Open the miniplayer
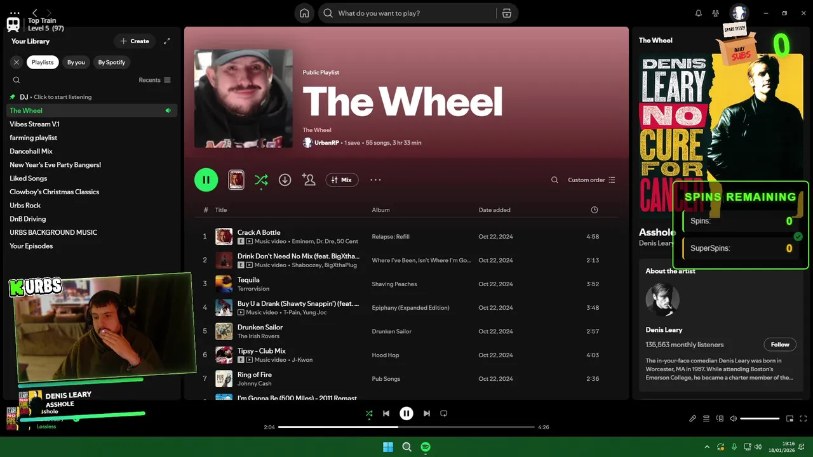The image size is (813, 457). (790, 418)
